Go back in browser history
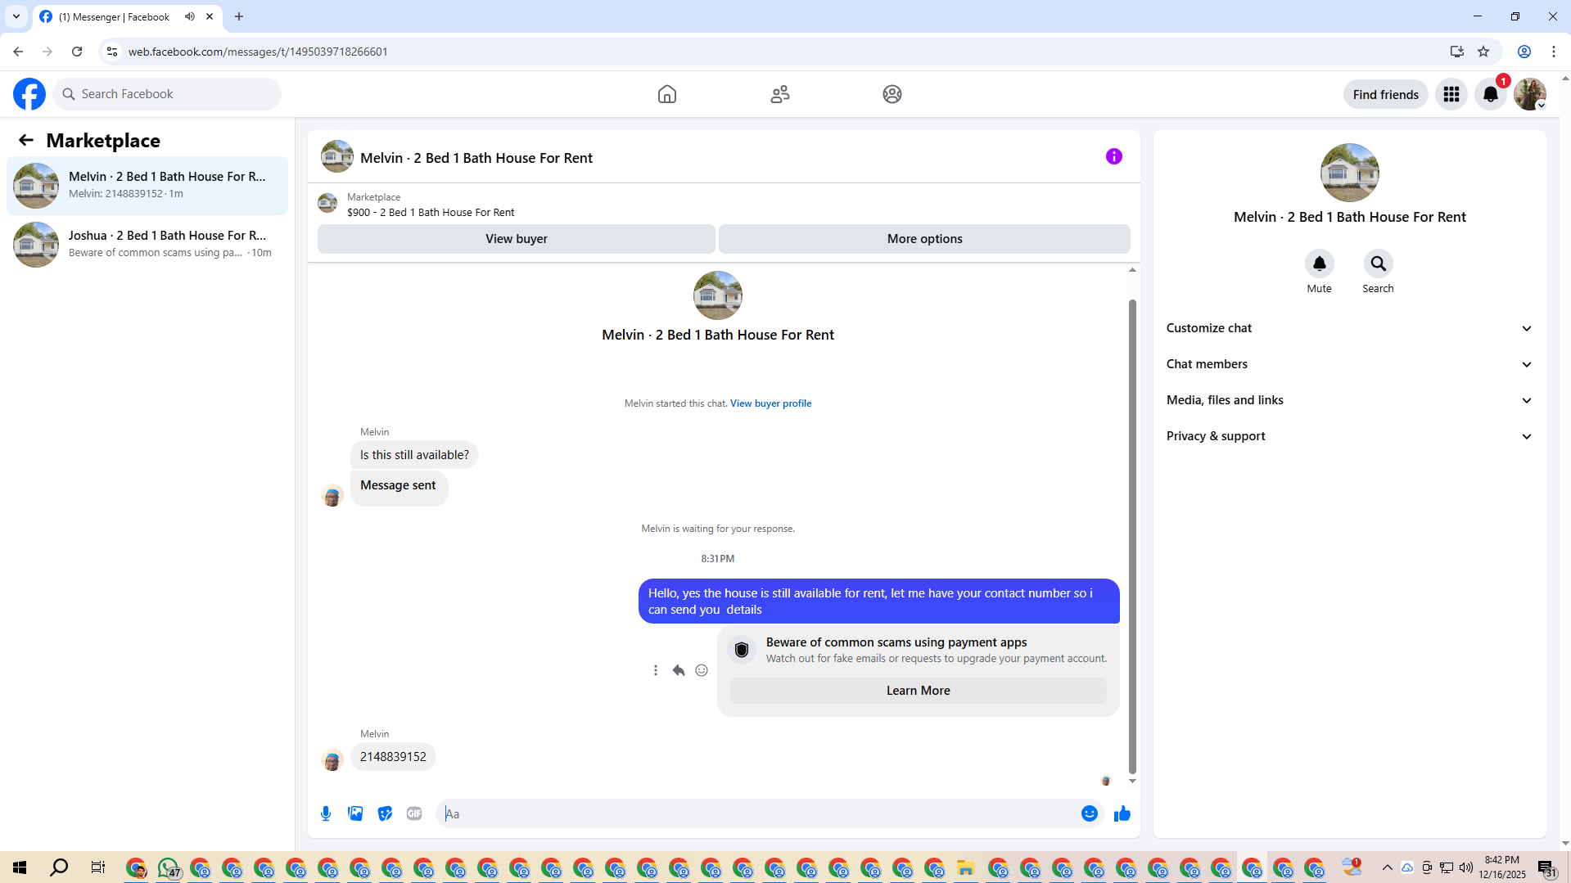The height and width of the screenshot is (883, 1571). [18, 52]
